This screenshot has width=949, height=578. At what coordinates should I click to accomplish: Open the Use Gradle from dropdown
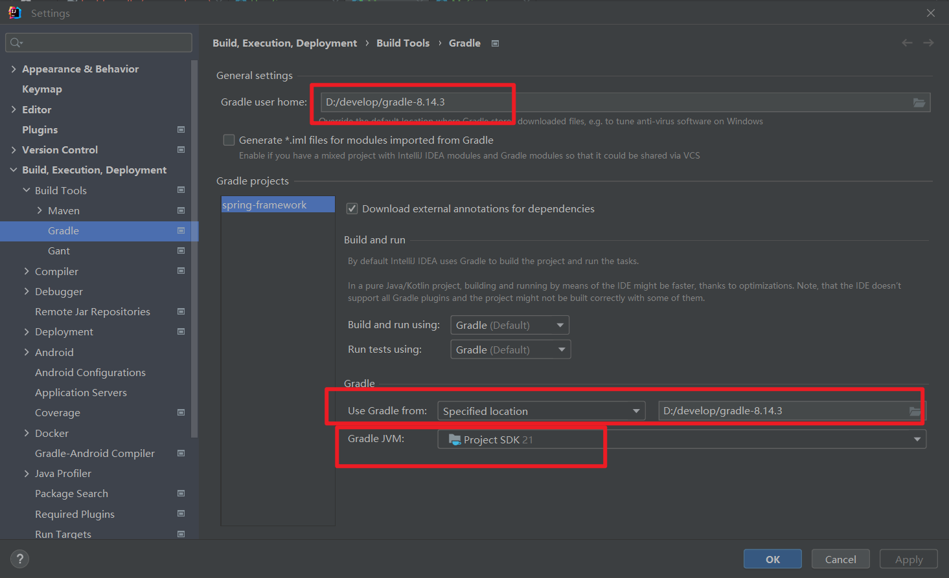tap(541, 411)
